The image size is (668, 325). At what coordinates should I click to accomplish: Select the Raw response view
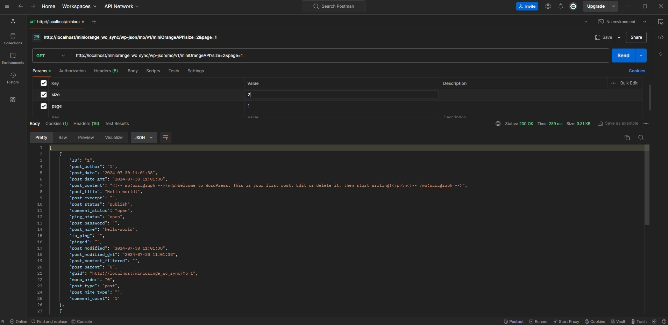[63, 138]
